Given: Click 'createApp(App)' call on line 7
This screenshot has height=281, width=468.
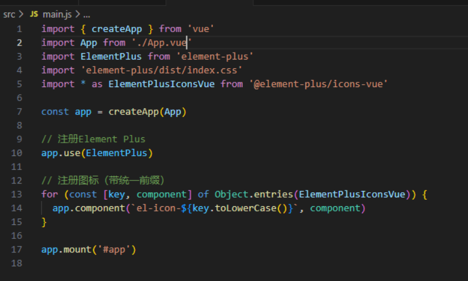Looking at the screenshot, I should [147, 112].
